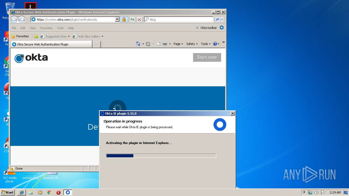Click the Read Mail envelope icon
The image size is (349, 196).
click(x=158, y=44)
